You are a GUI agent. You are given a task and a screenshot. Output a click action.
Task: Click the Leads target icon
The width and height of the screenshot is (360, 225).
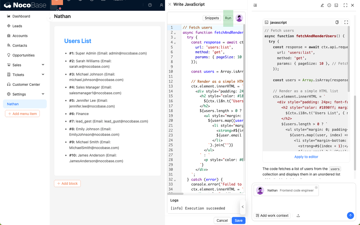(x=9, y=26)
